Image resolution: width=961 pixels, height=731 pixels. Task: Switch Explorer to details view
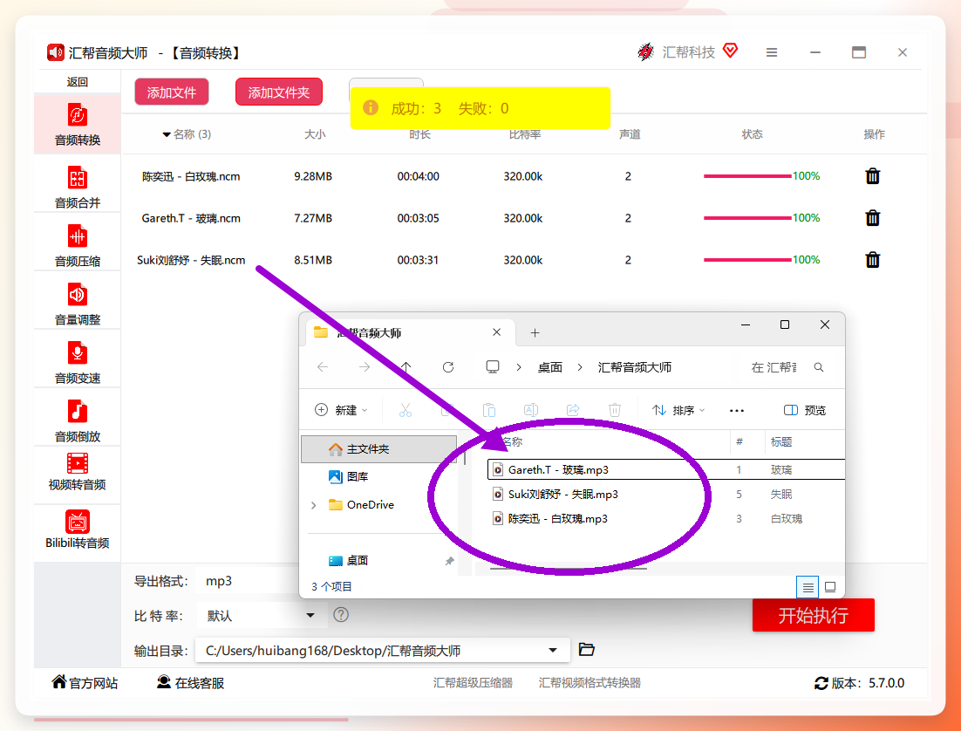click(x=808, y=587)
